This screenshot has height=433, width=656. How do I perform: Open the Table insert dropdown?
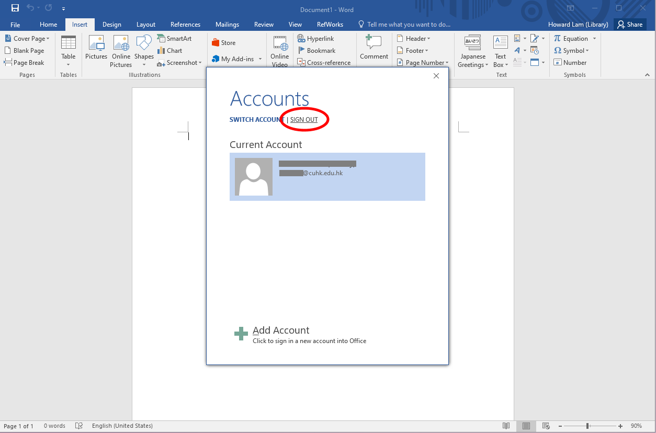coord(69,52)
